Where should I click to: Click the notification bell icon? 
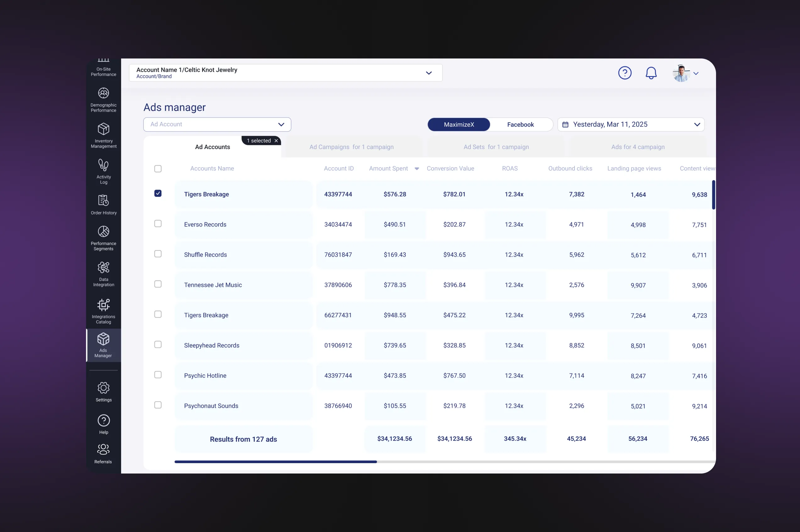click(651, 73)
